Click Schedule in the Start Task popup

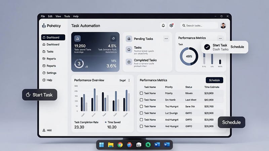(237, 47)
